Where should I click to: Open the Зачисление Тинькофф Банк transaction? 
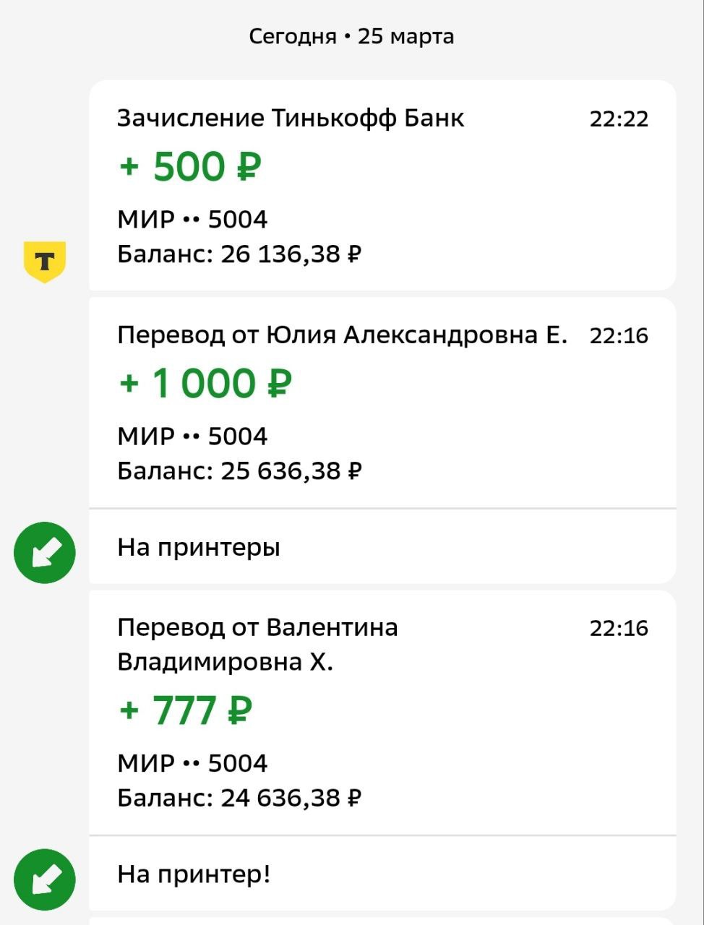tap(382, 186)
